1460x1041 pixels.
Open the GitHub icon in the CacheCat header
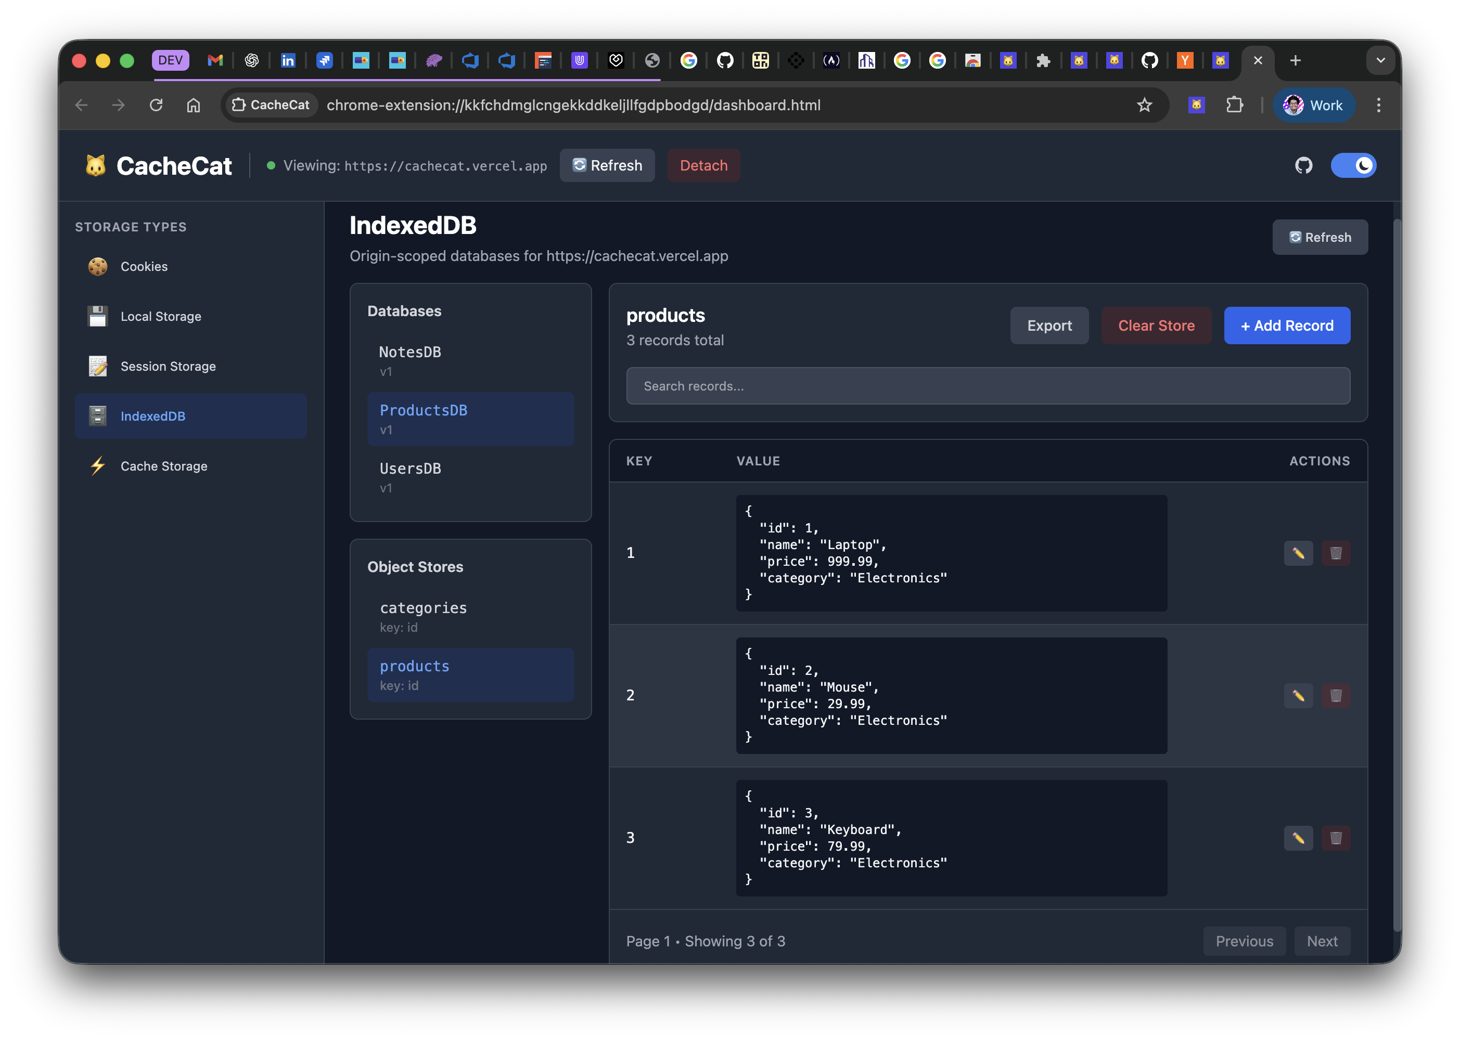click(x=1303, y=165)
